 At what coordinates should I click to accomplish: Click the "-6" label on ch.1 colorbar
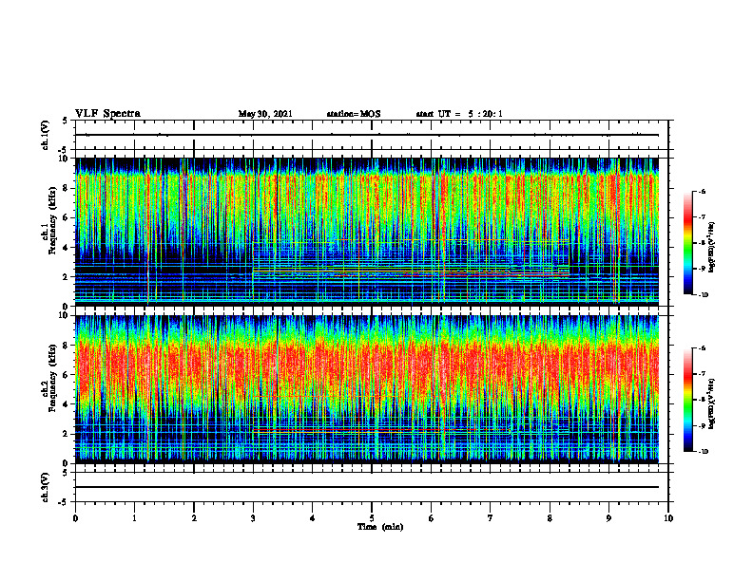click(703, 192)
